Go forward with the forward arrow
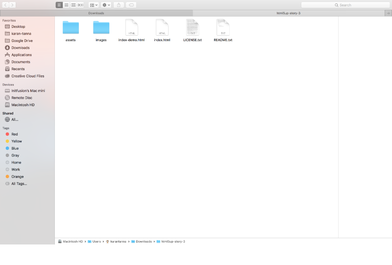The image size is (392, 265). coord(12,5)
